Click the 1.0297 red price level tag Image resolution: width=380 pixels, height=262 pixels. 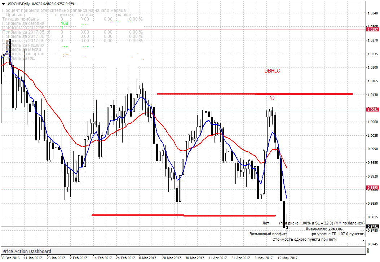[373, 30]
